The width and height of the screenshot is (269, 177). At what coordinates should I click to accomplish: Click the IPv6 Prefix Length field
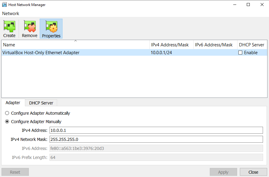(156, 157)
